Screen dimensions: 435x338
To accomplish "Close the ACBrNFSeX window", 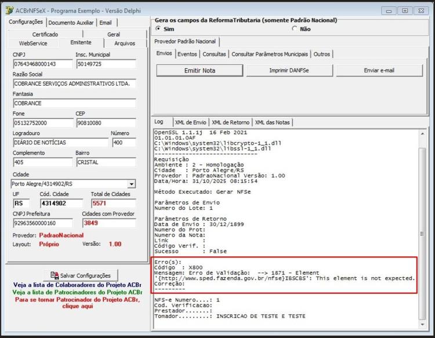I will click(x=421, y=11).
